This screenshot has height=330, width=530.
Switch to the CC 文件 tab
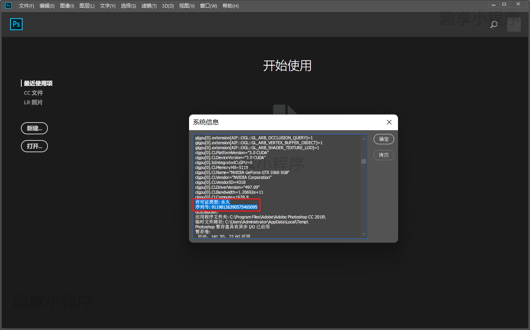tap(33, 93)
